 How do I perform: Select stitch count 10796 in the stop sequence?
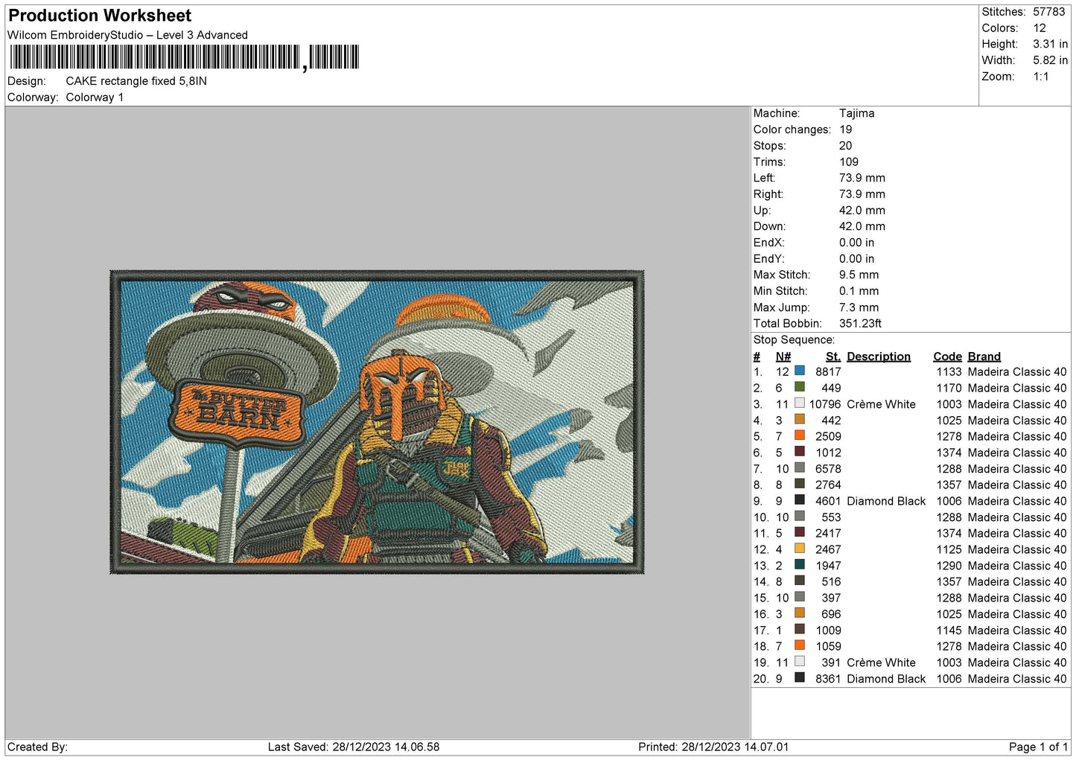825,404
